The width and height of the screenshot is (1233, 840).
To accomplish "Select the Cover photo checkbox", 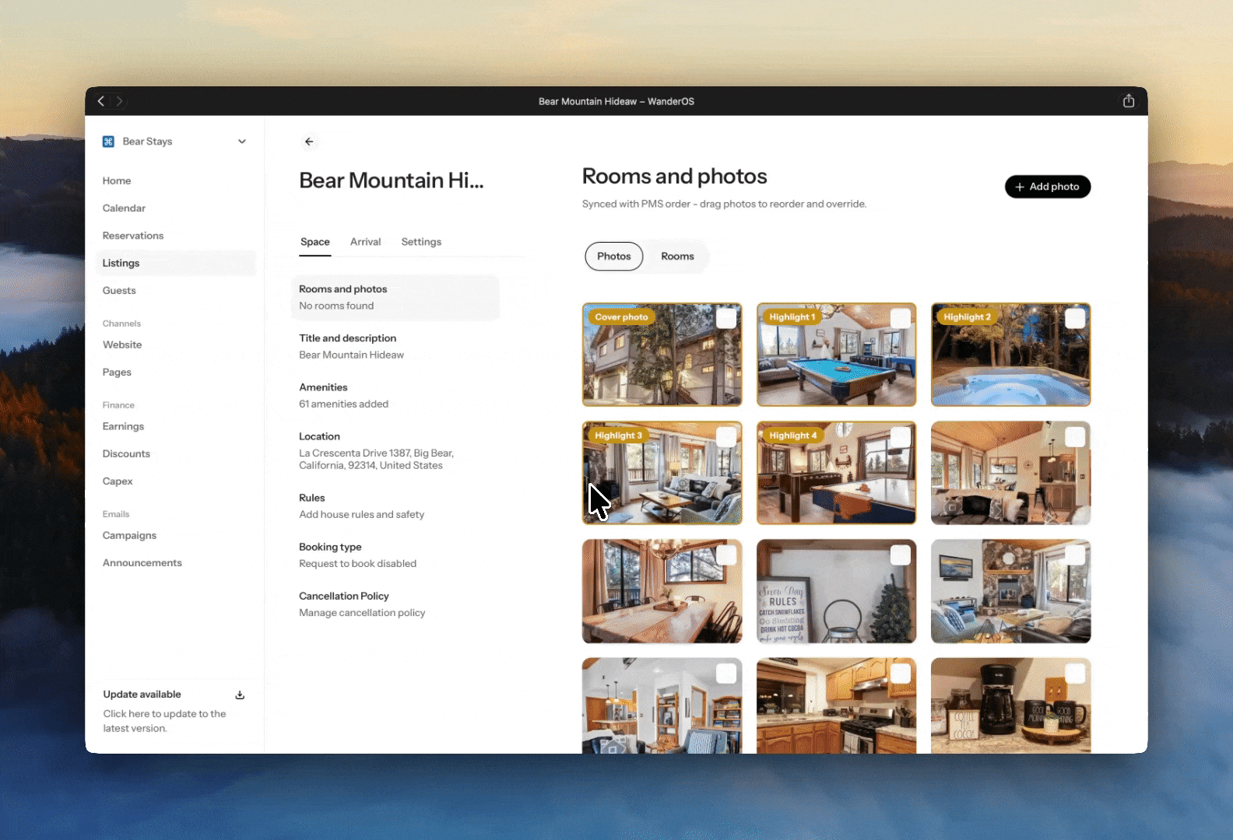I will click(x=726, y=318).
